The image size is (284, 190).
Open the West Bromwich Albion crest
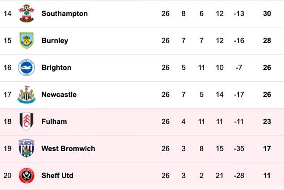(26, 148)
